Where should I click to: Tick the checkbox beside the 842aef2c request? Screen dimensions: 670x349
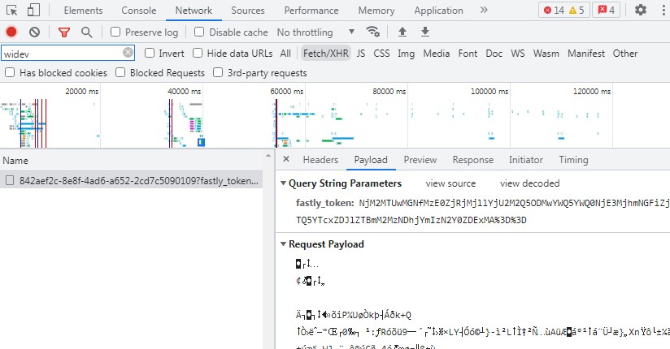coord(10,181)
